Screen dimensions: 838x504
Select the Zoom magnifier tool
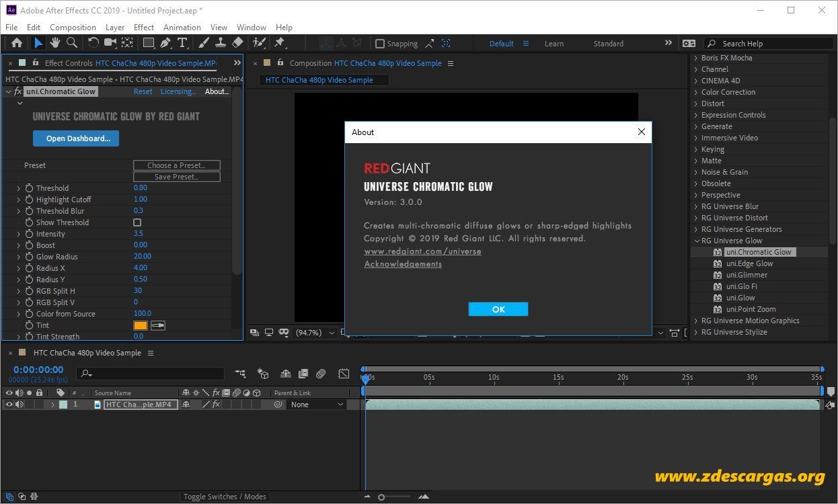[72, 43]
